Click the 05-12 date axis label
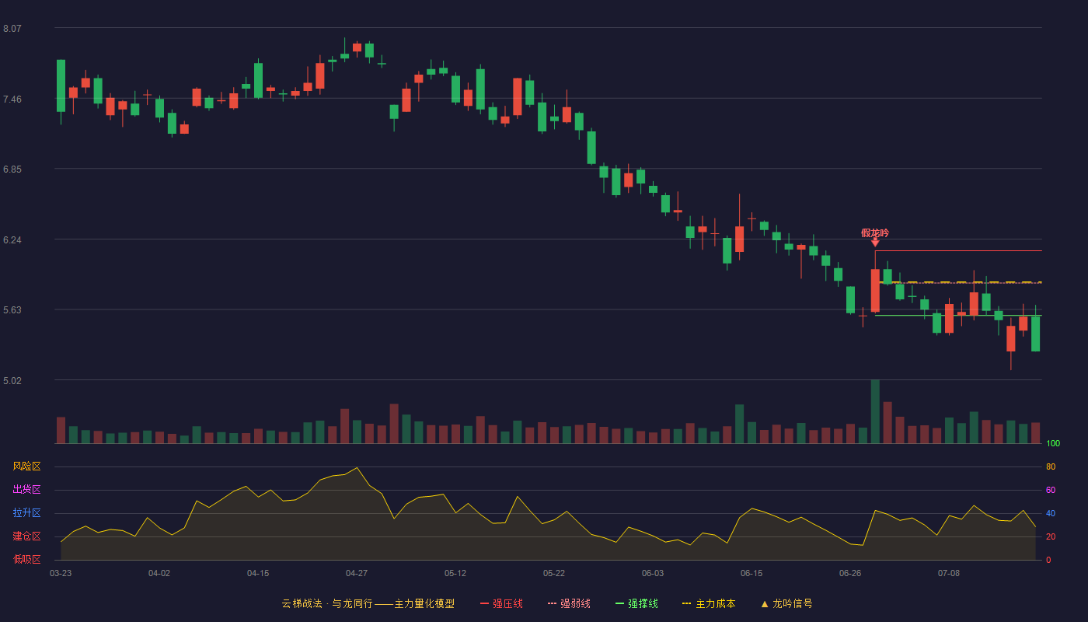This screenshot has height=622, width=1088. click(455, 573)
